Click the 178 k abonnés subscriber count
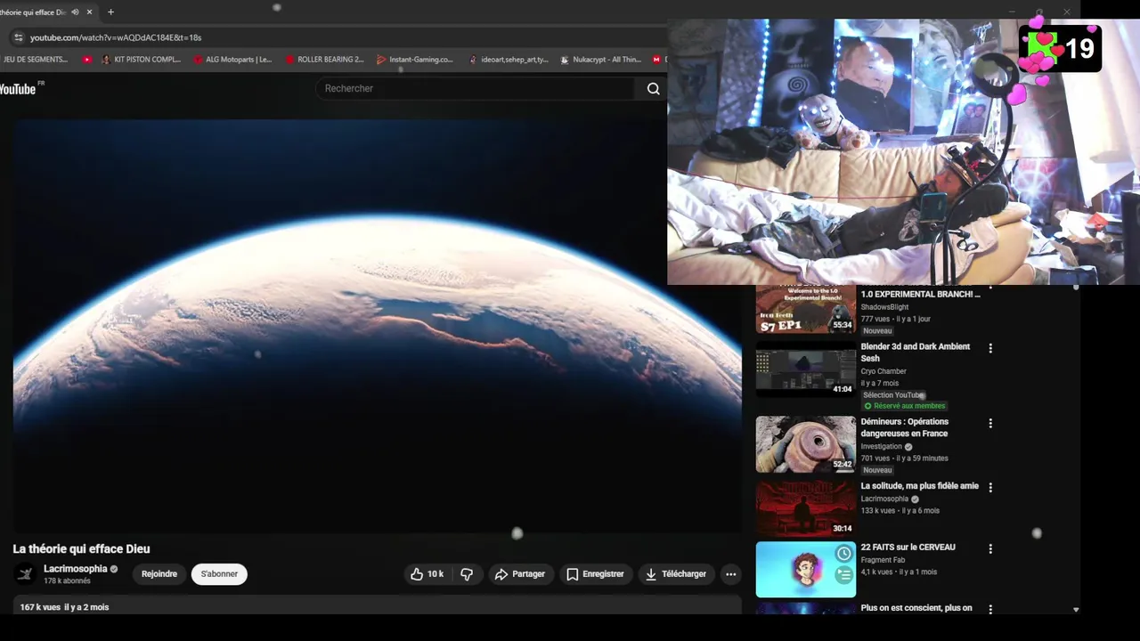 pyautogui.click(x=67, y=581)
